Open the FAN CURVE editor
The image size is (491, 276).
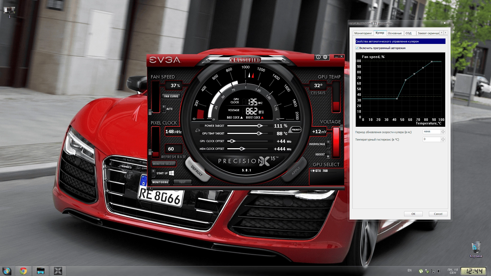point(171,96)
